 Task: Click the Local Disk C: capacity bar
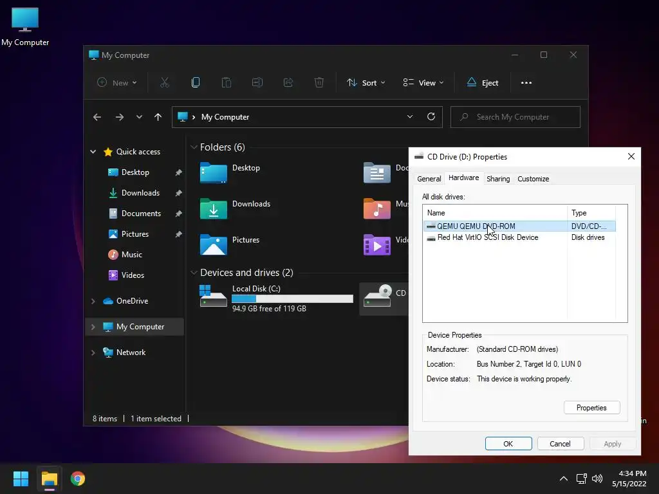[x=293, y=298]
